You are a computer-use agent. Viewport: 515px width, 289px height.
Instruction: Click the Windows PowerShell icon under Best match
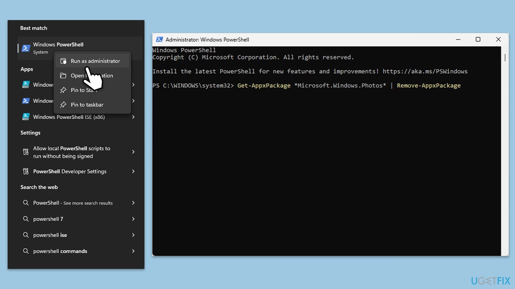[26, 48]
